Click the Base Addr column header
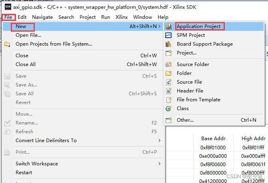The image size is (268, 183). point(213,139)
